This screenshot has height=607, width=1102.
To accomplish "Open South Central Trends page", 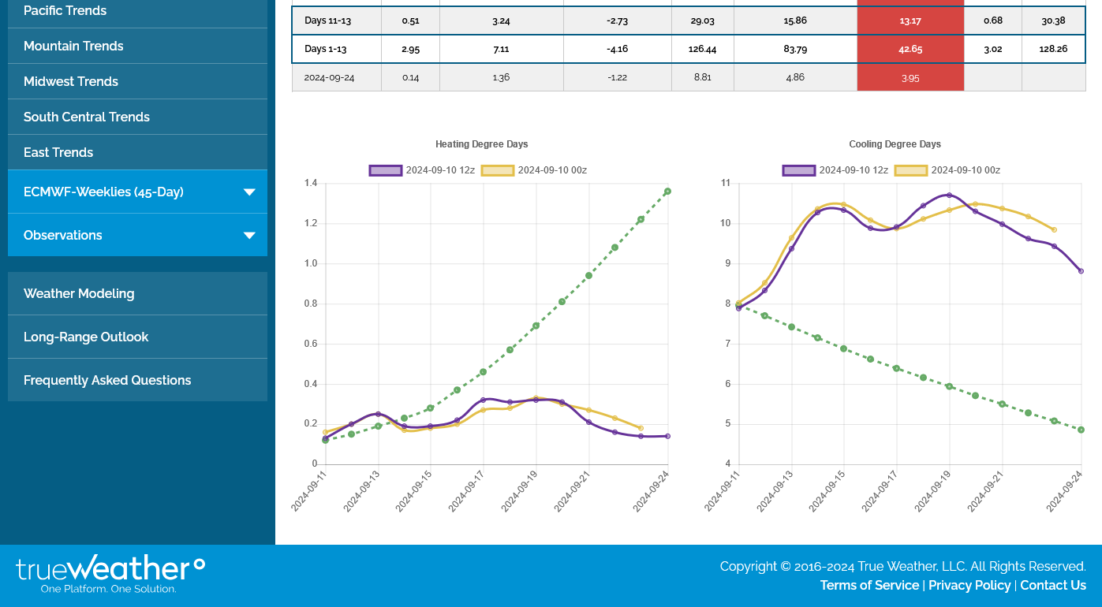I will point(87,117).
